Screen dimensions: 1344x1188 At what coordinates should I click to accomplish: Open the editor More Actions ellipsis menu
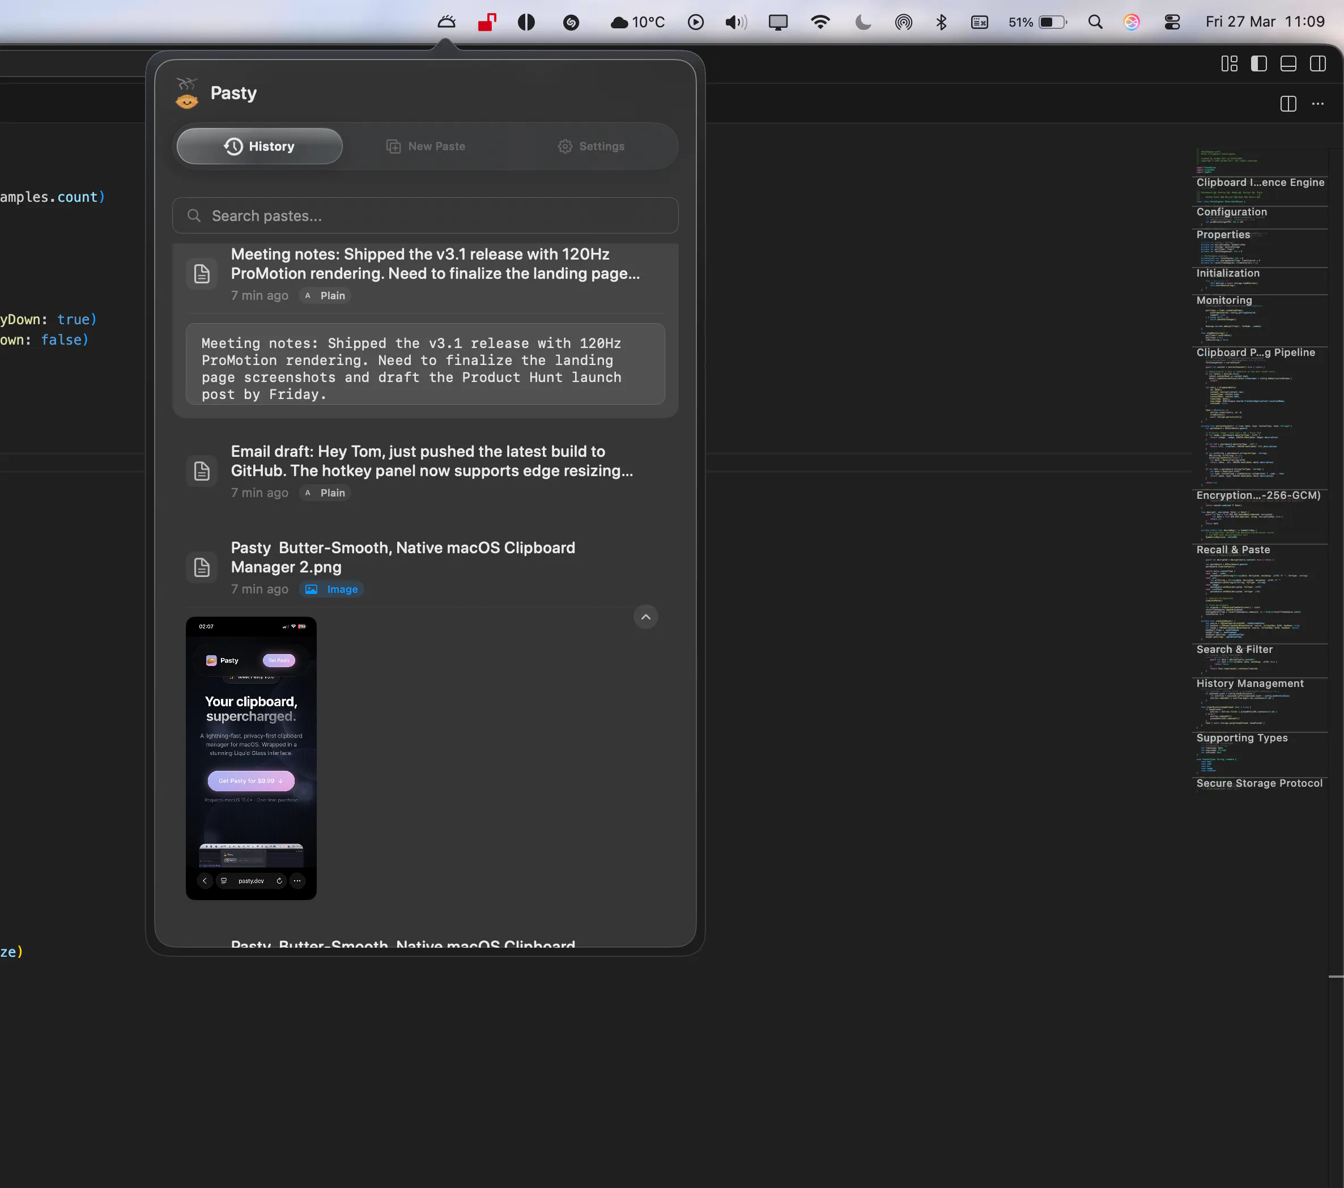(x=1318, y=104)
